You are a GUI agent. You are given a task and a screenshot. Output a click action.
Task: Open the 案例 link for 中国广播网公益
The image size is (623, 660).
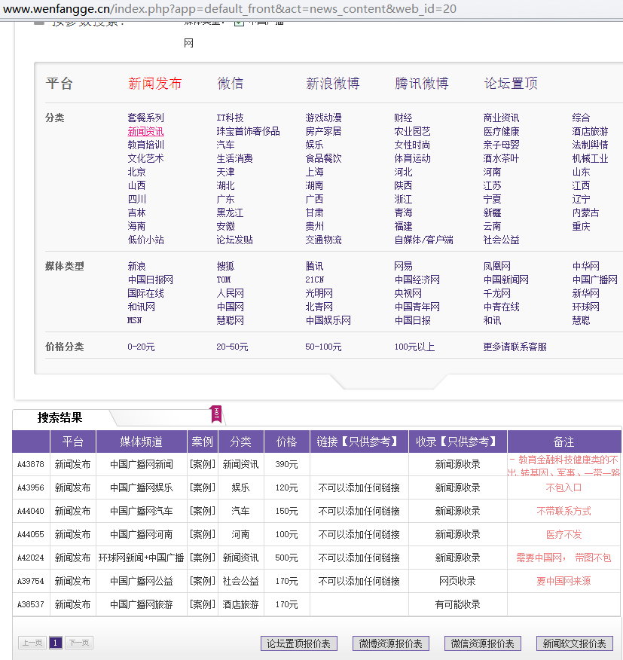[x=203, y=582]
